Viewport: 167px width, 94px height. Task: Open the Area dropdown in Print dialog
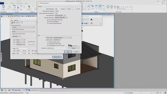click(x=21, y=40)
